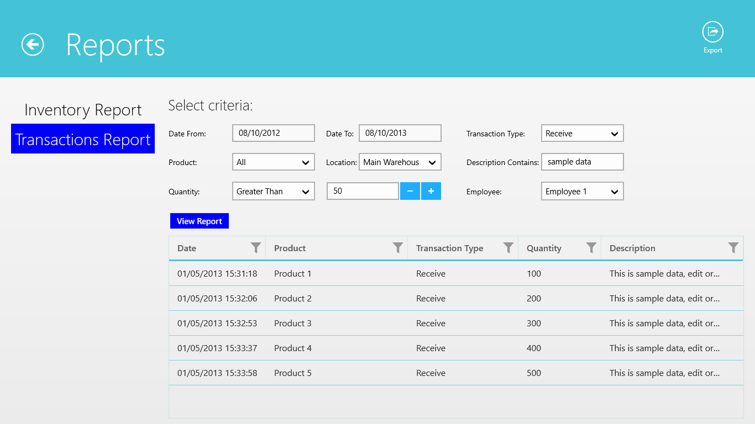Switch to the Inventory Report tab
This screenshot has height=424, width=755.
pyautogui.click(x=83, y=110)
